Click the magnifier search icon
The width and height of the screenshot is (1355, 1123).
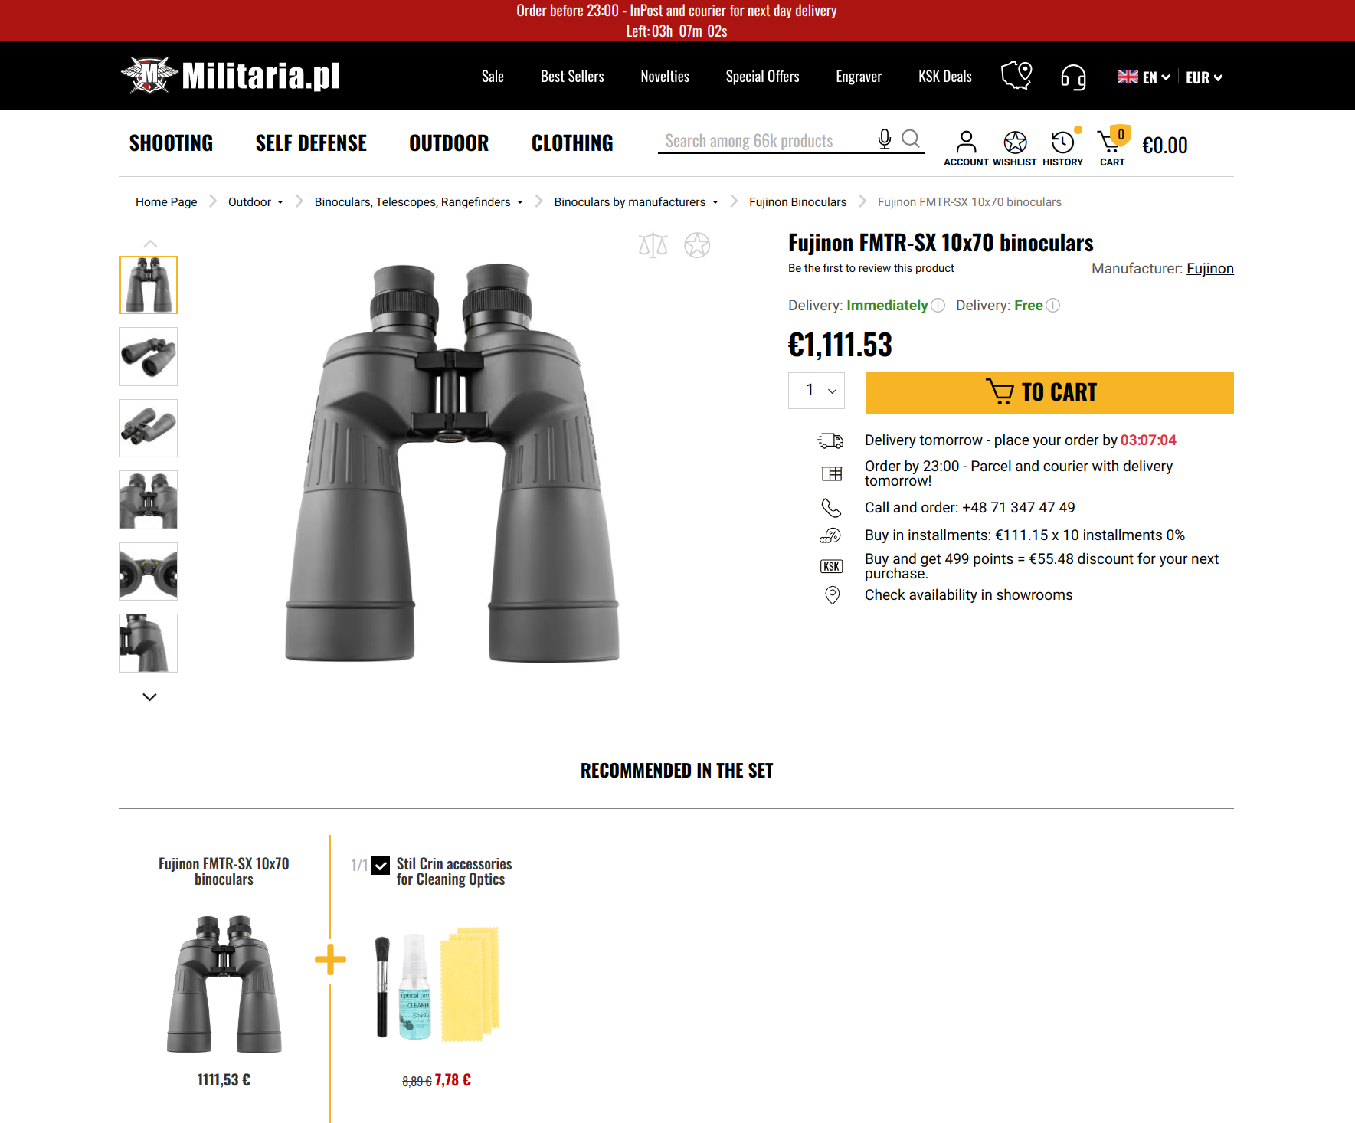pos(911,139)
